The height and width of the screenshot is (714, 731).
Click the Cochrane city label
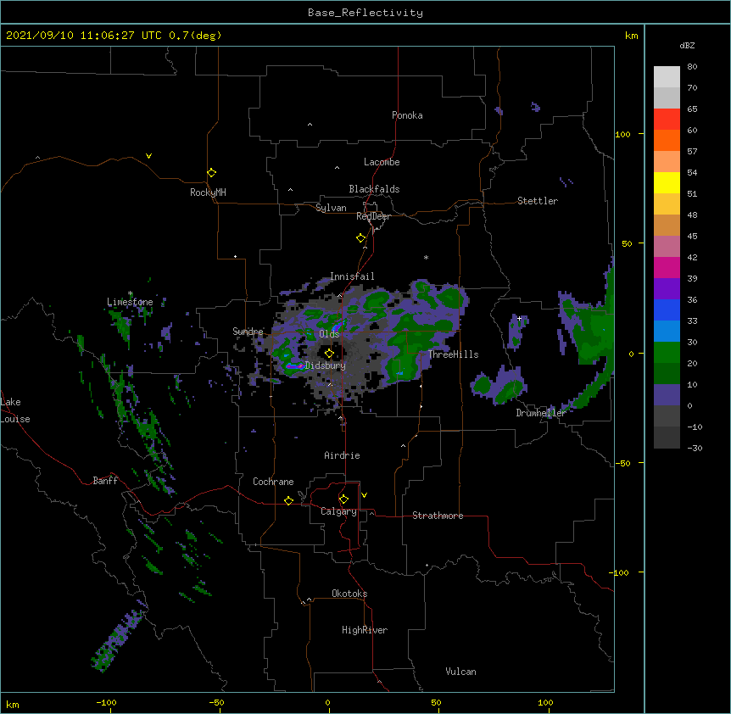tap(273, 482)
